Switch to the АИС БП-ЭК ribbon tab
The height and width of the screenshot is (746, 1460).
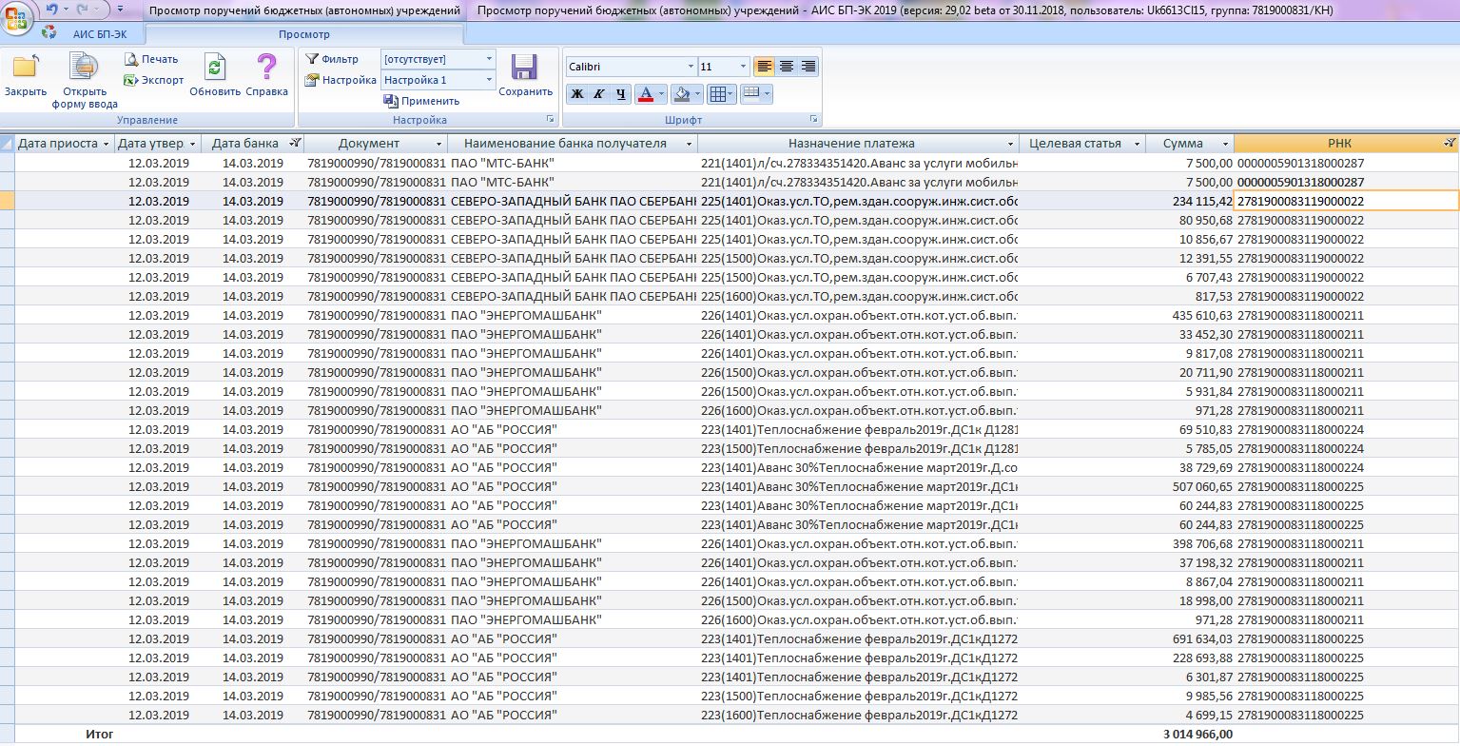coord(100,33)
